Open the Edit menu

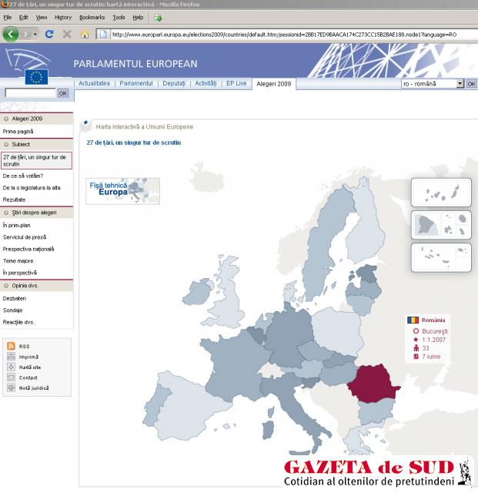[24, 18]
